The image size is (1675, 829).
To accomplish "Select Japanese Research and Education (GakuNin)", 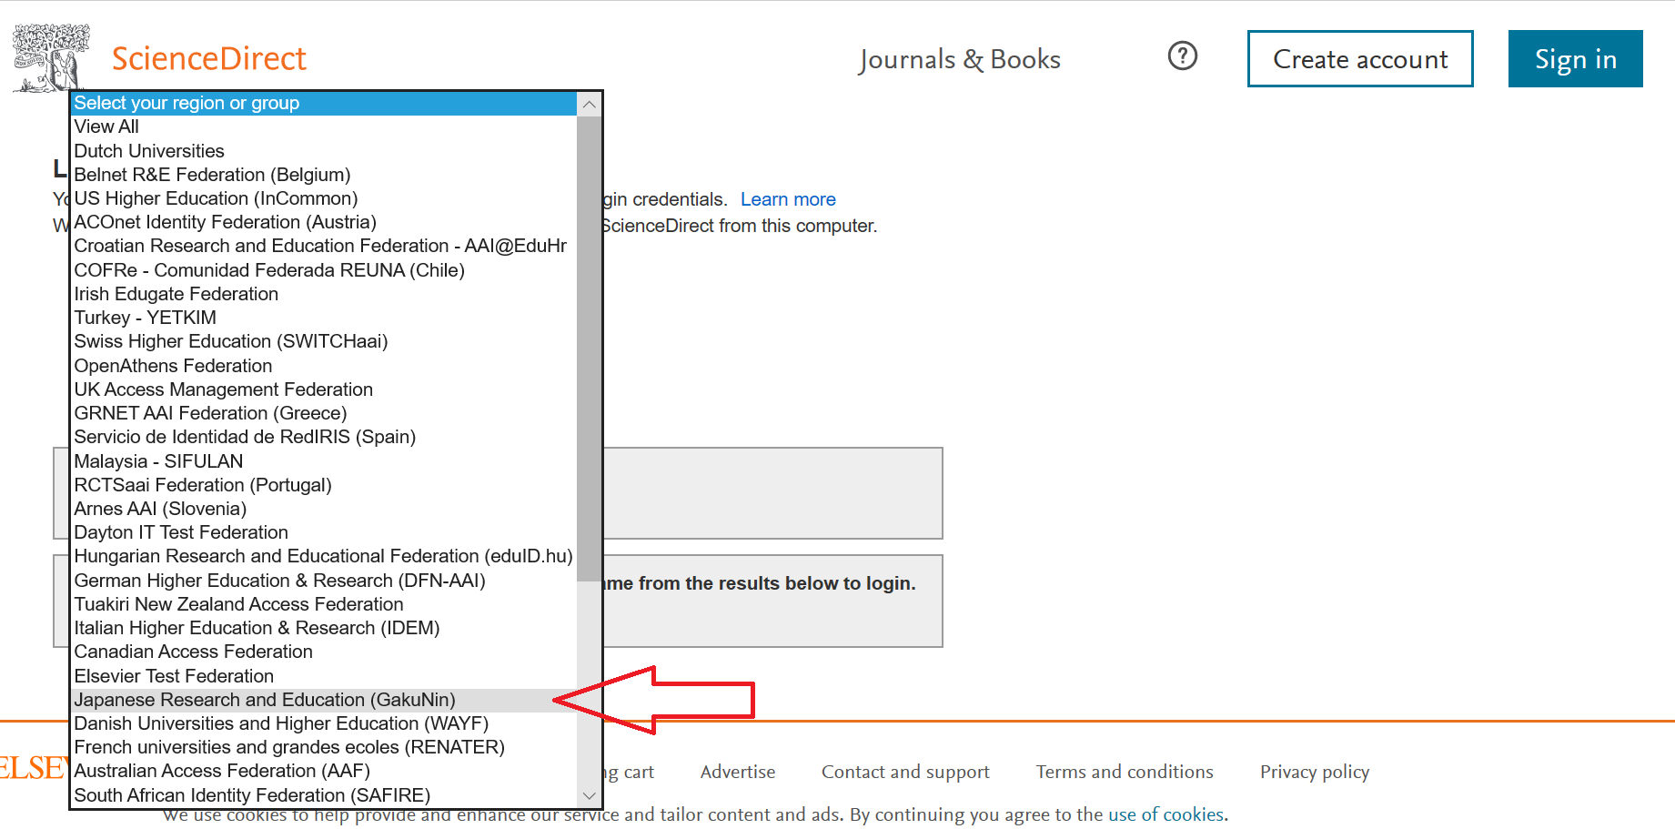I will (x=324, y=701).
